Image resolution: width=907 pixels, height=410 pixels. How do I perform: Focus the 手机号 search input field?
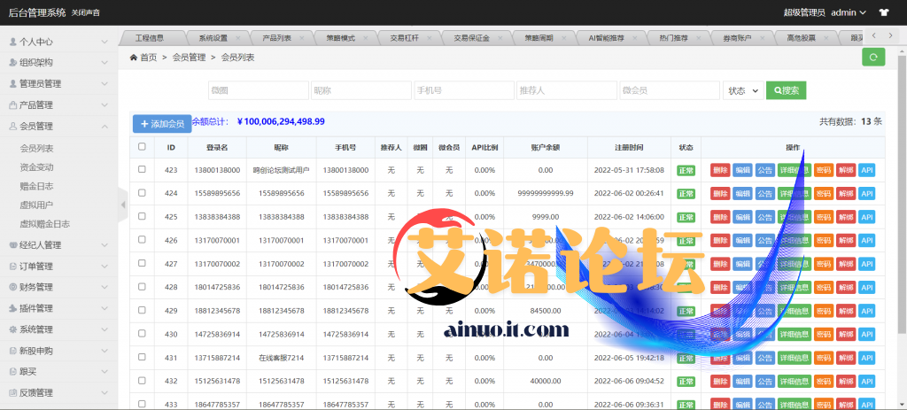tap(463, 90)
